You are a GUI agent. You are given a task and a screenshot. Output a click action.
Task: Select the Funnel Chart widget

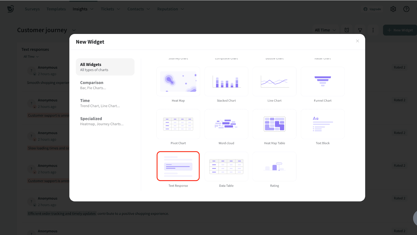tap(323, 82)
